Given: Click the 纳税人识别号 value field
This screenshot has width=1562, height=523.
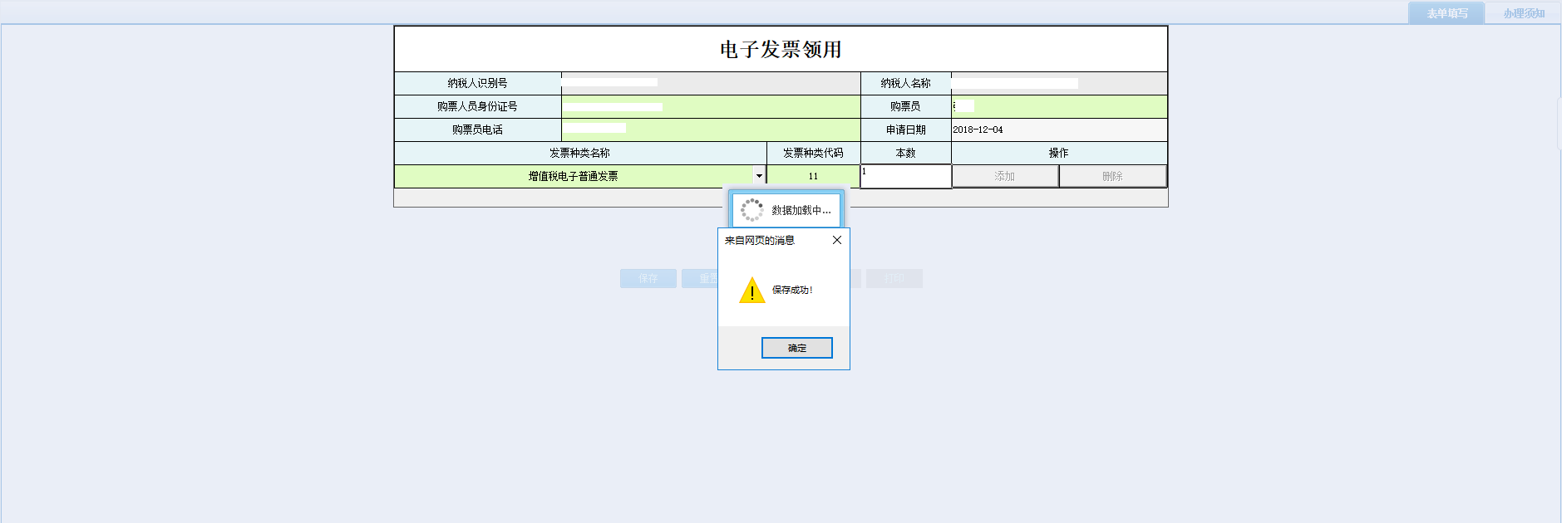Looking at the screenshot, I should pyautogui.click(x=710, y=83).
